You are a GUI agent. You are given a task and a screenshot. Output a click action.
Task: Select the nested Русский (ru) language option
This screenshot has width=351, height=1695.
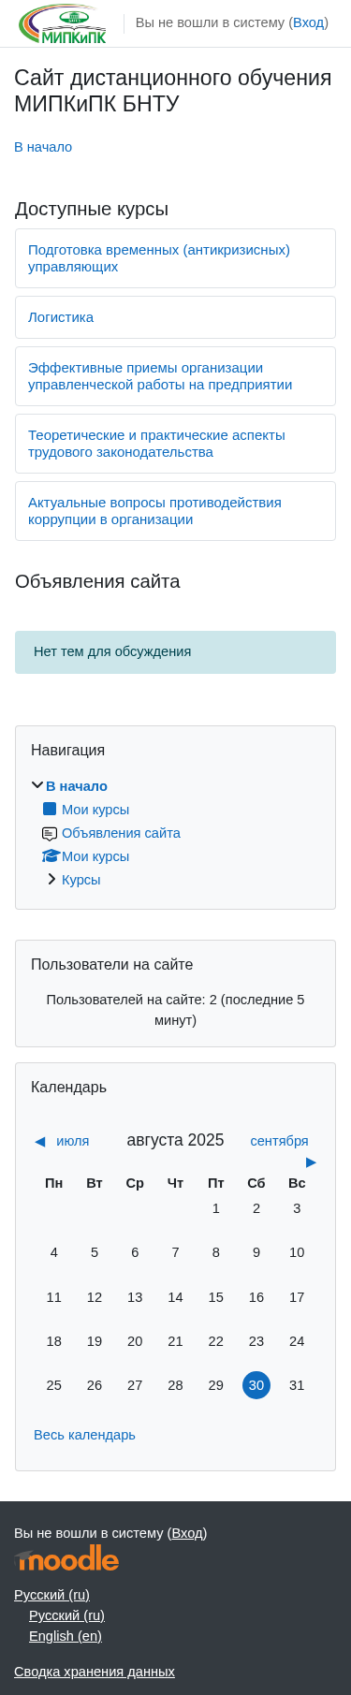(x=66, y=1615)
